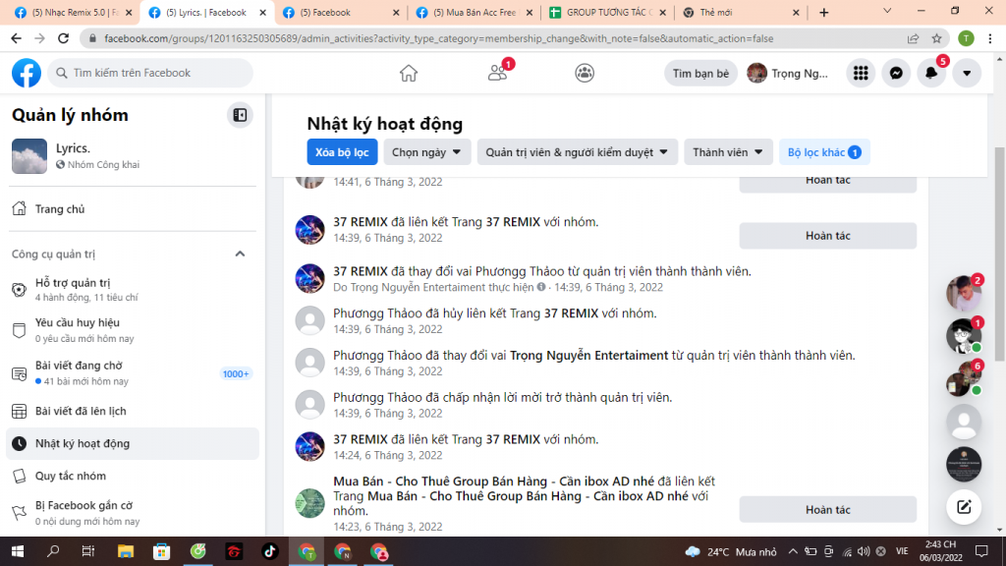Open Facebook home via house icon
This screenshot has width=1006, height=566.
[409, 73]
